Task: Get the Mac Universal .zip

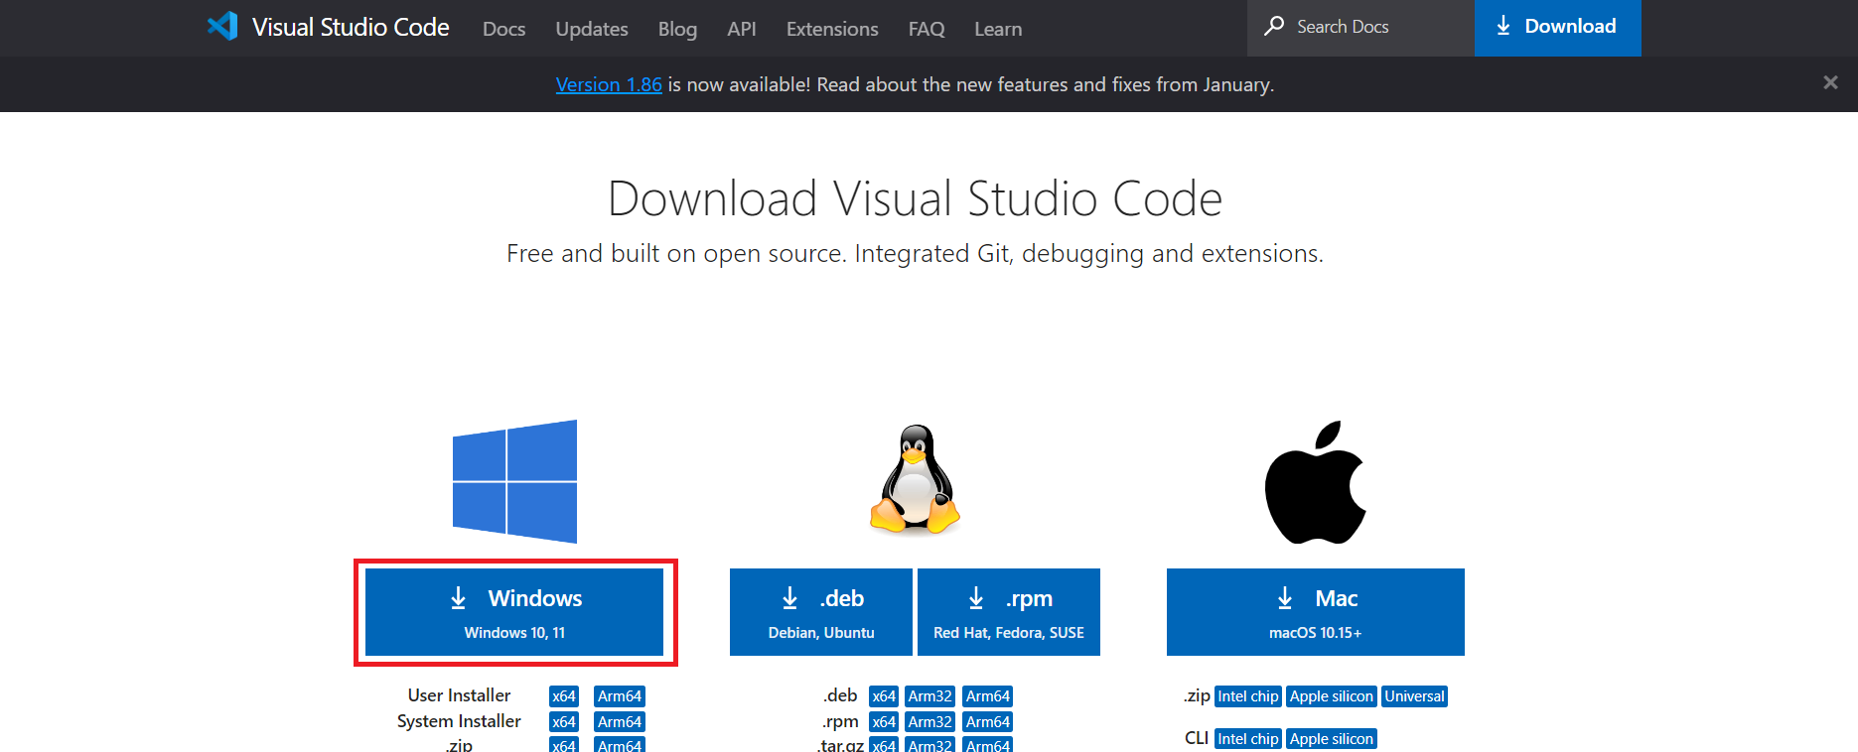Action: click(1415, 696)
